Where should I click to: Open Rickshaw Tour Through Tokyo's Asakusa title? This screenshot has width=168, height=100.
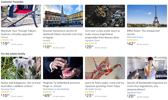click(x=19, y=32)
